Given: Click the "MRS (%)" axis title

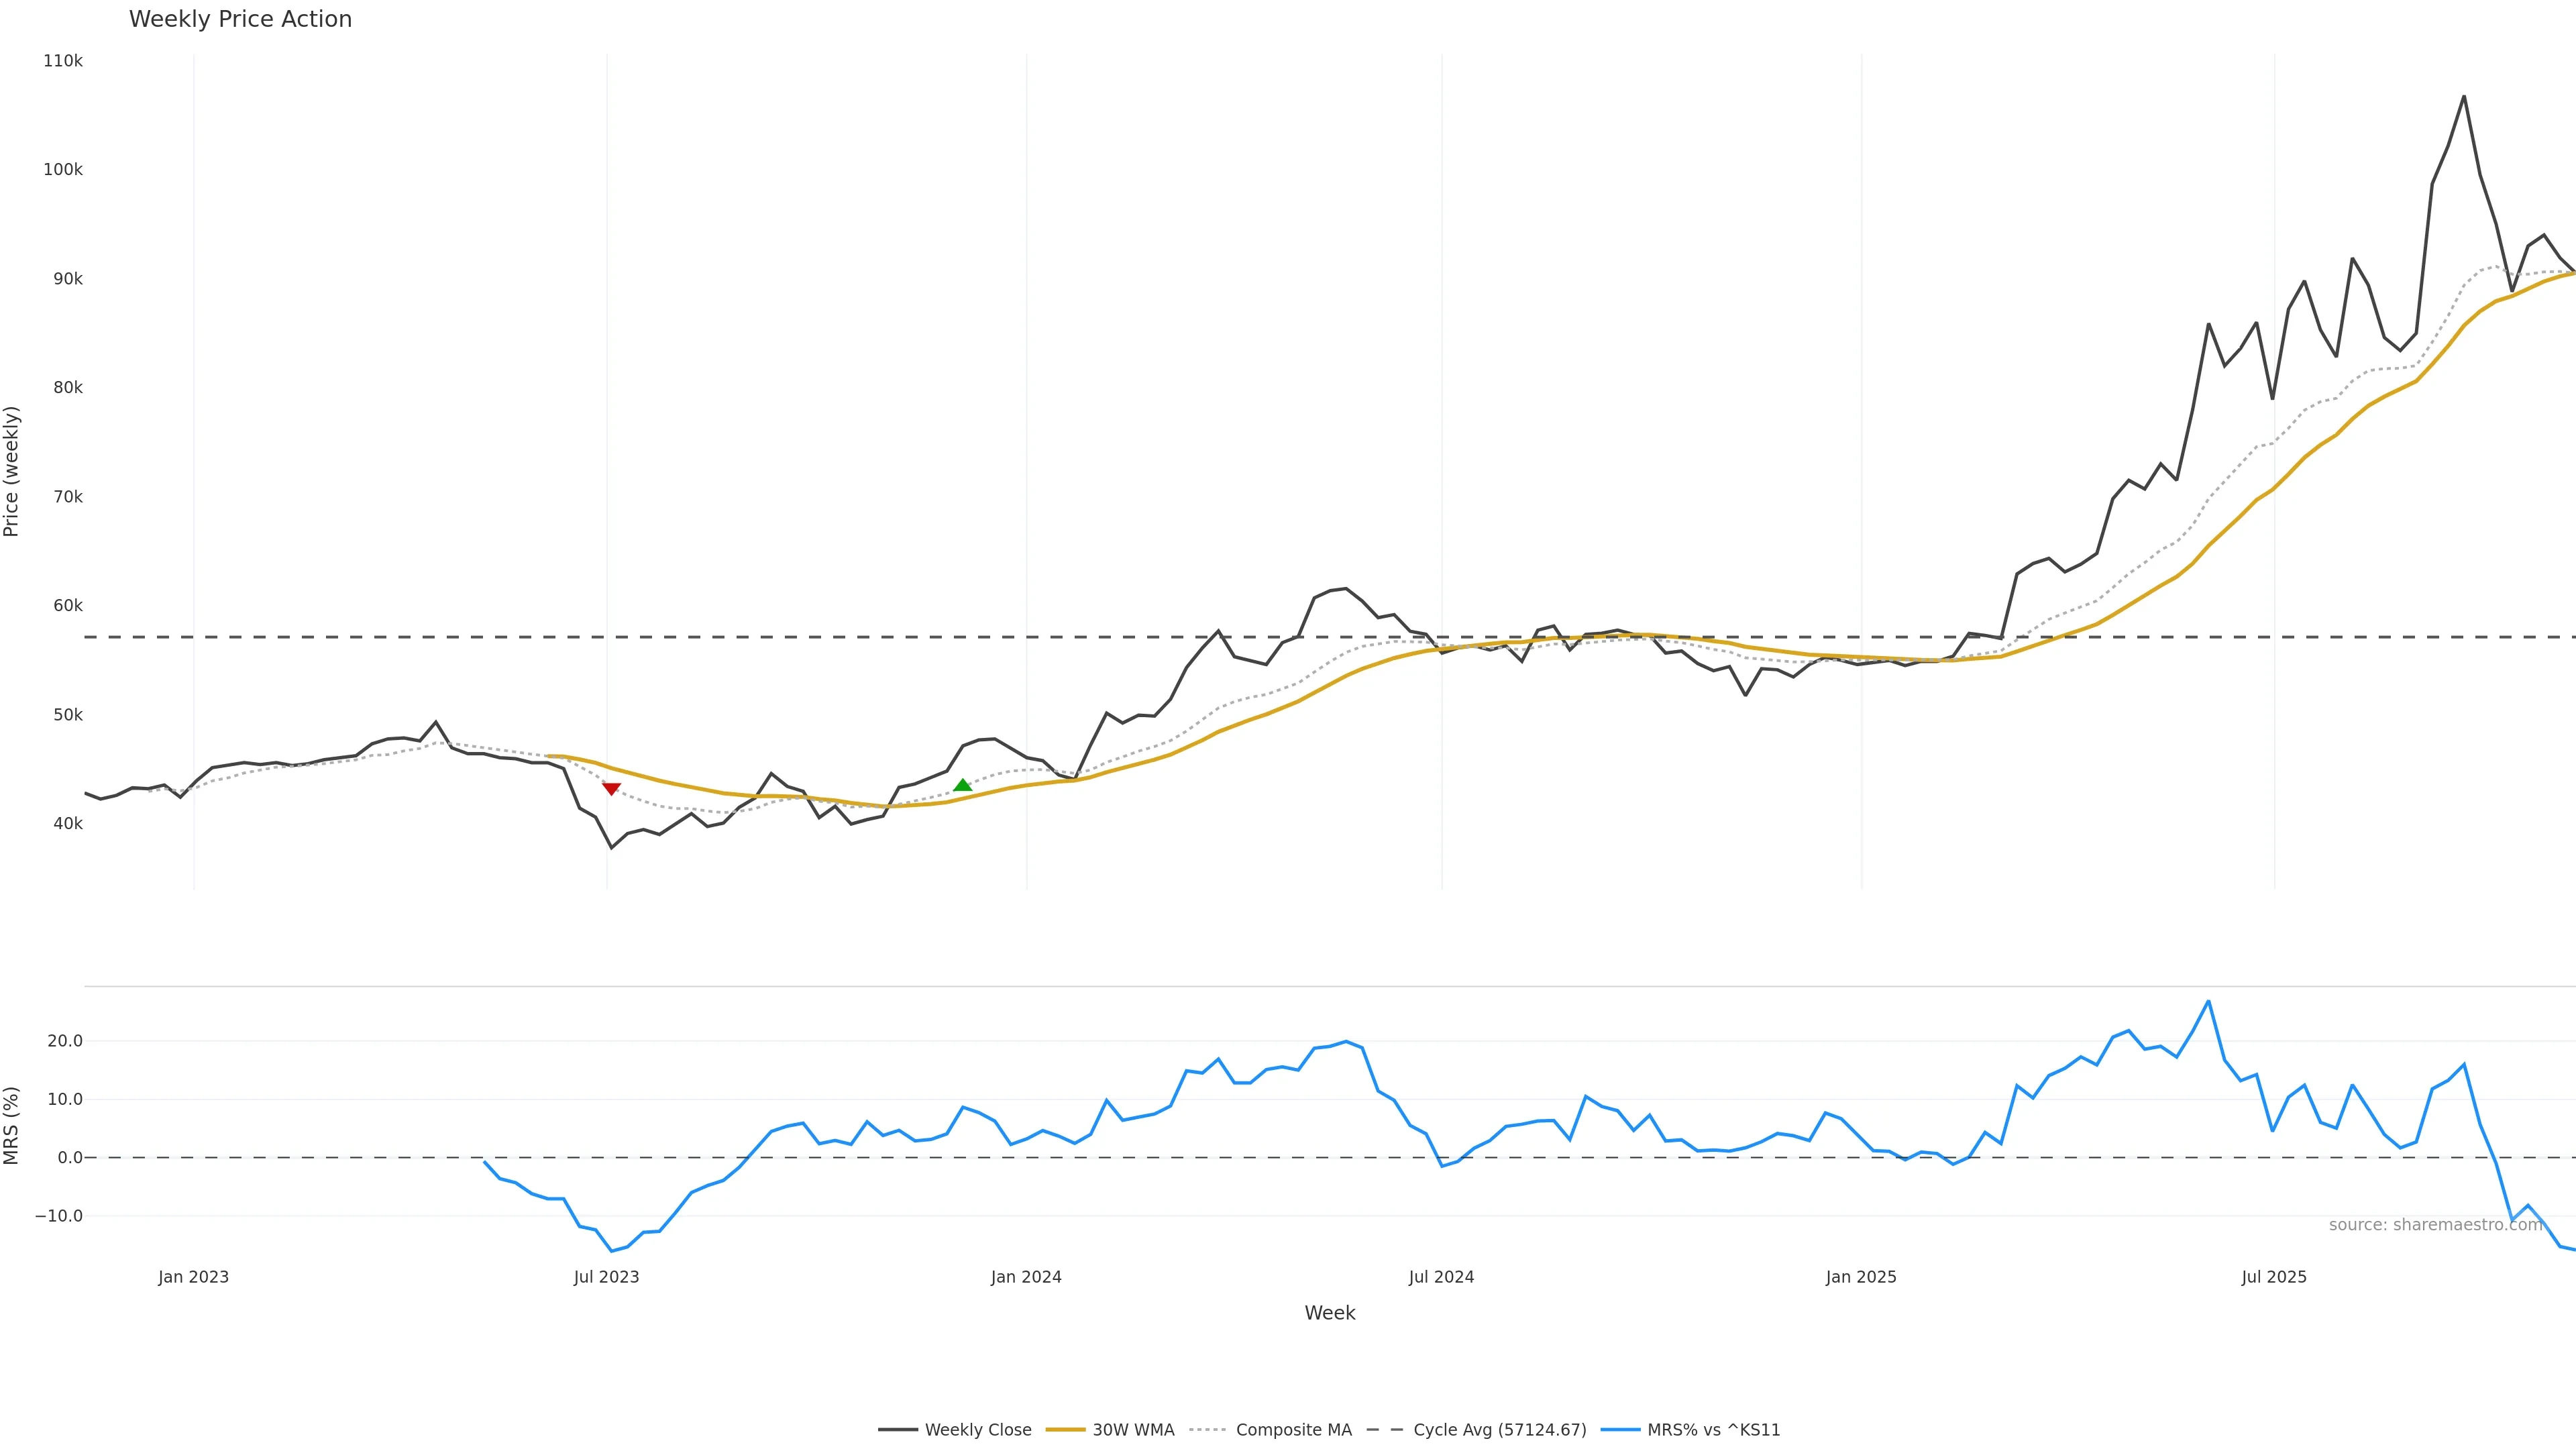Looking at the screenshot, I should pos(12,1125).
